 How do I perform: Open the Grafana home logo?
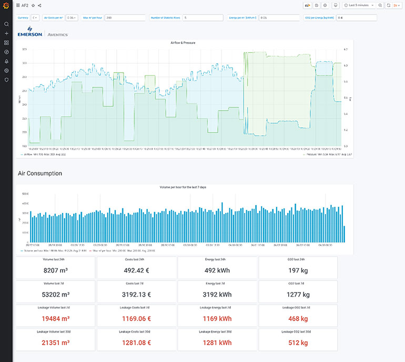pyautogui.click(x=6, y=5)
